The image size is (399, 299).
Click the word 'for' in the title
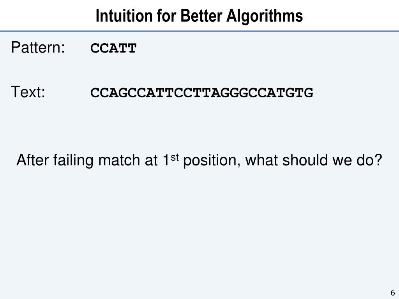166,16
